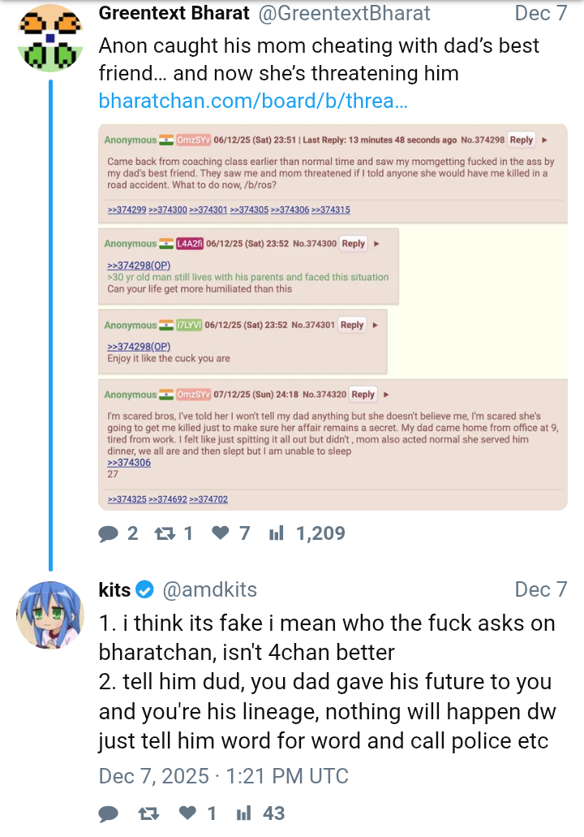Click the kits display name
Image resolution: width=584 pixels, height=837 pixels.
coord(114,589)
